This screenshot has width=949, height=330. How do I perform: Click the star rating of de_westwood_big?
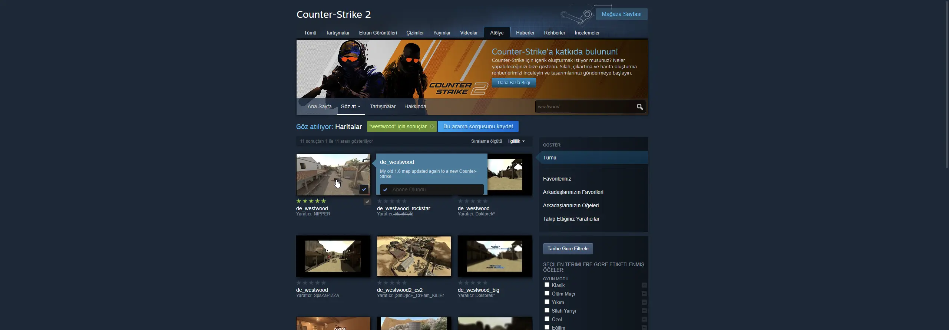(x=473, y=283)
